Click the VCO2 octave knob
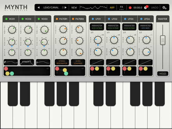The image size is (172, 129). (28, 42)
